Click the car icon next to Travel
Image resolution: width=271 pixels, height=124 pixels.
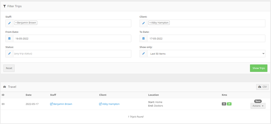(5, 87)
